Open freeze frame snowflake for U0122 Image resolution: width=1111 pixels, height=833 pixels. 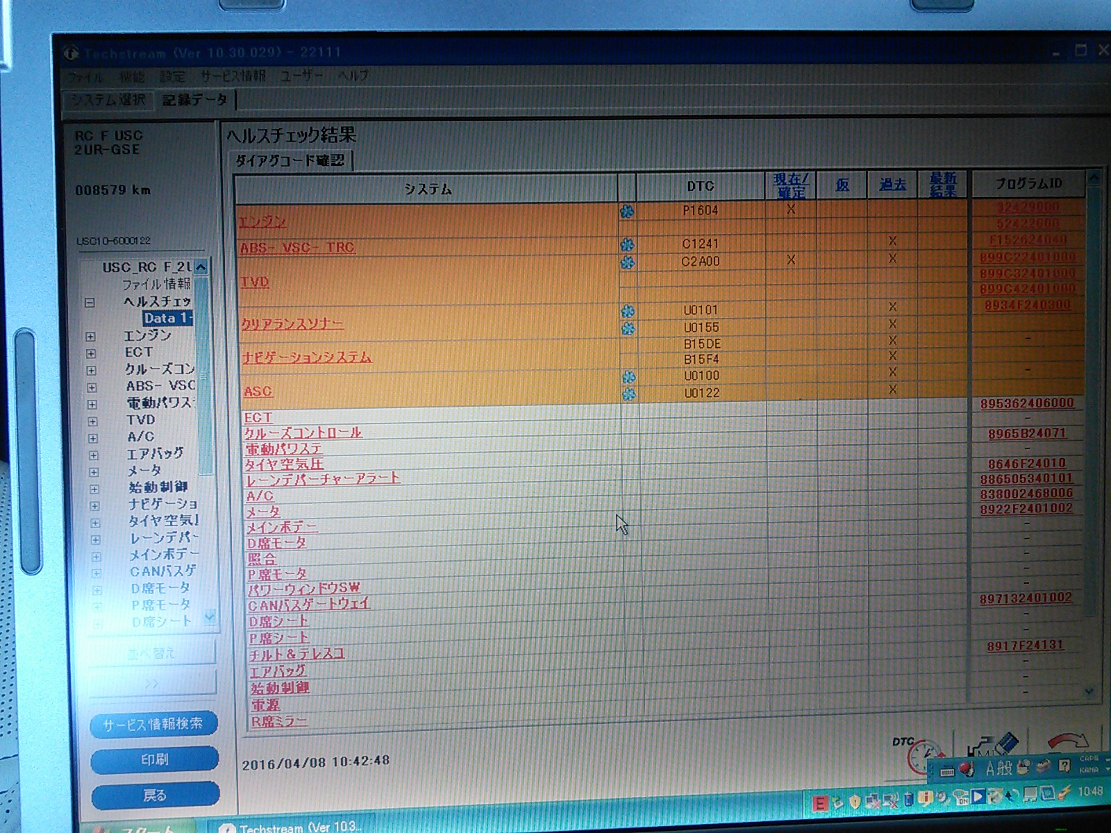628,394
